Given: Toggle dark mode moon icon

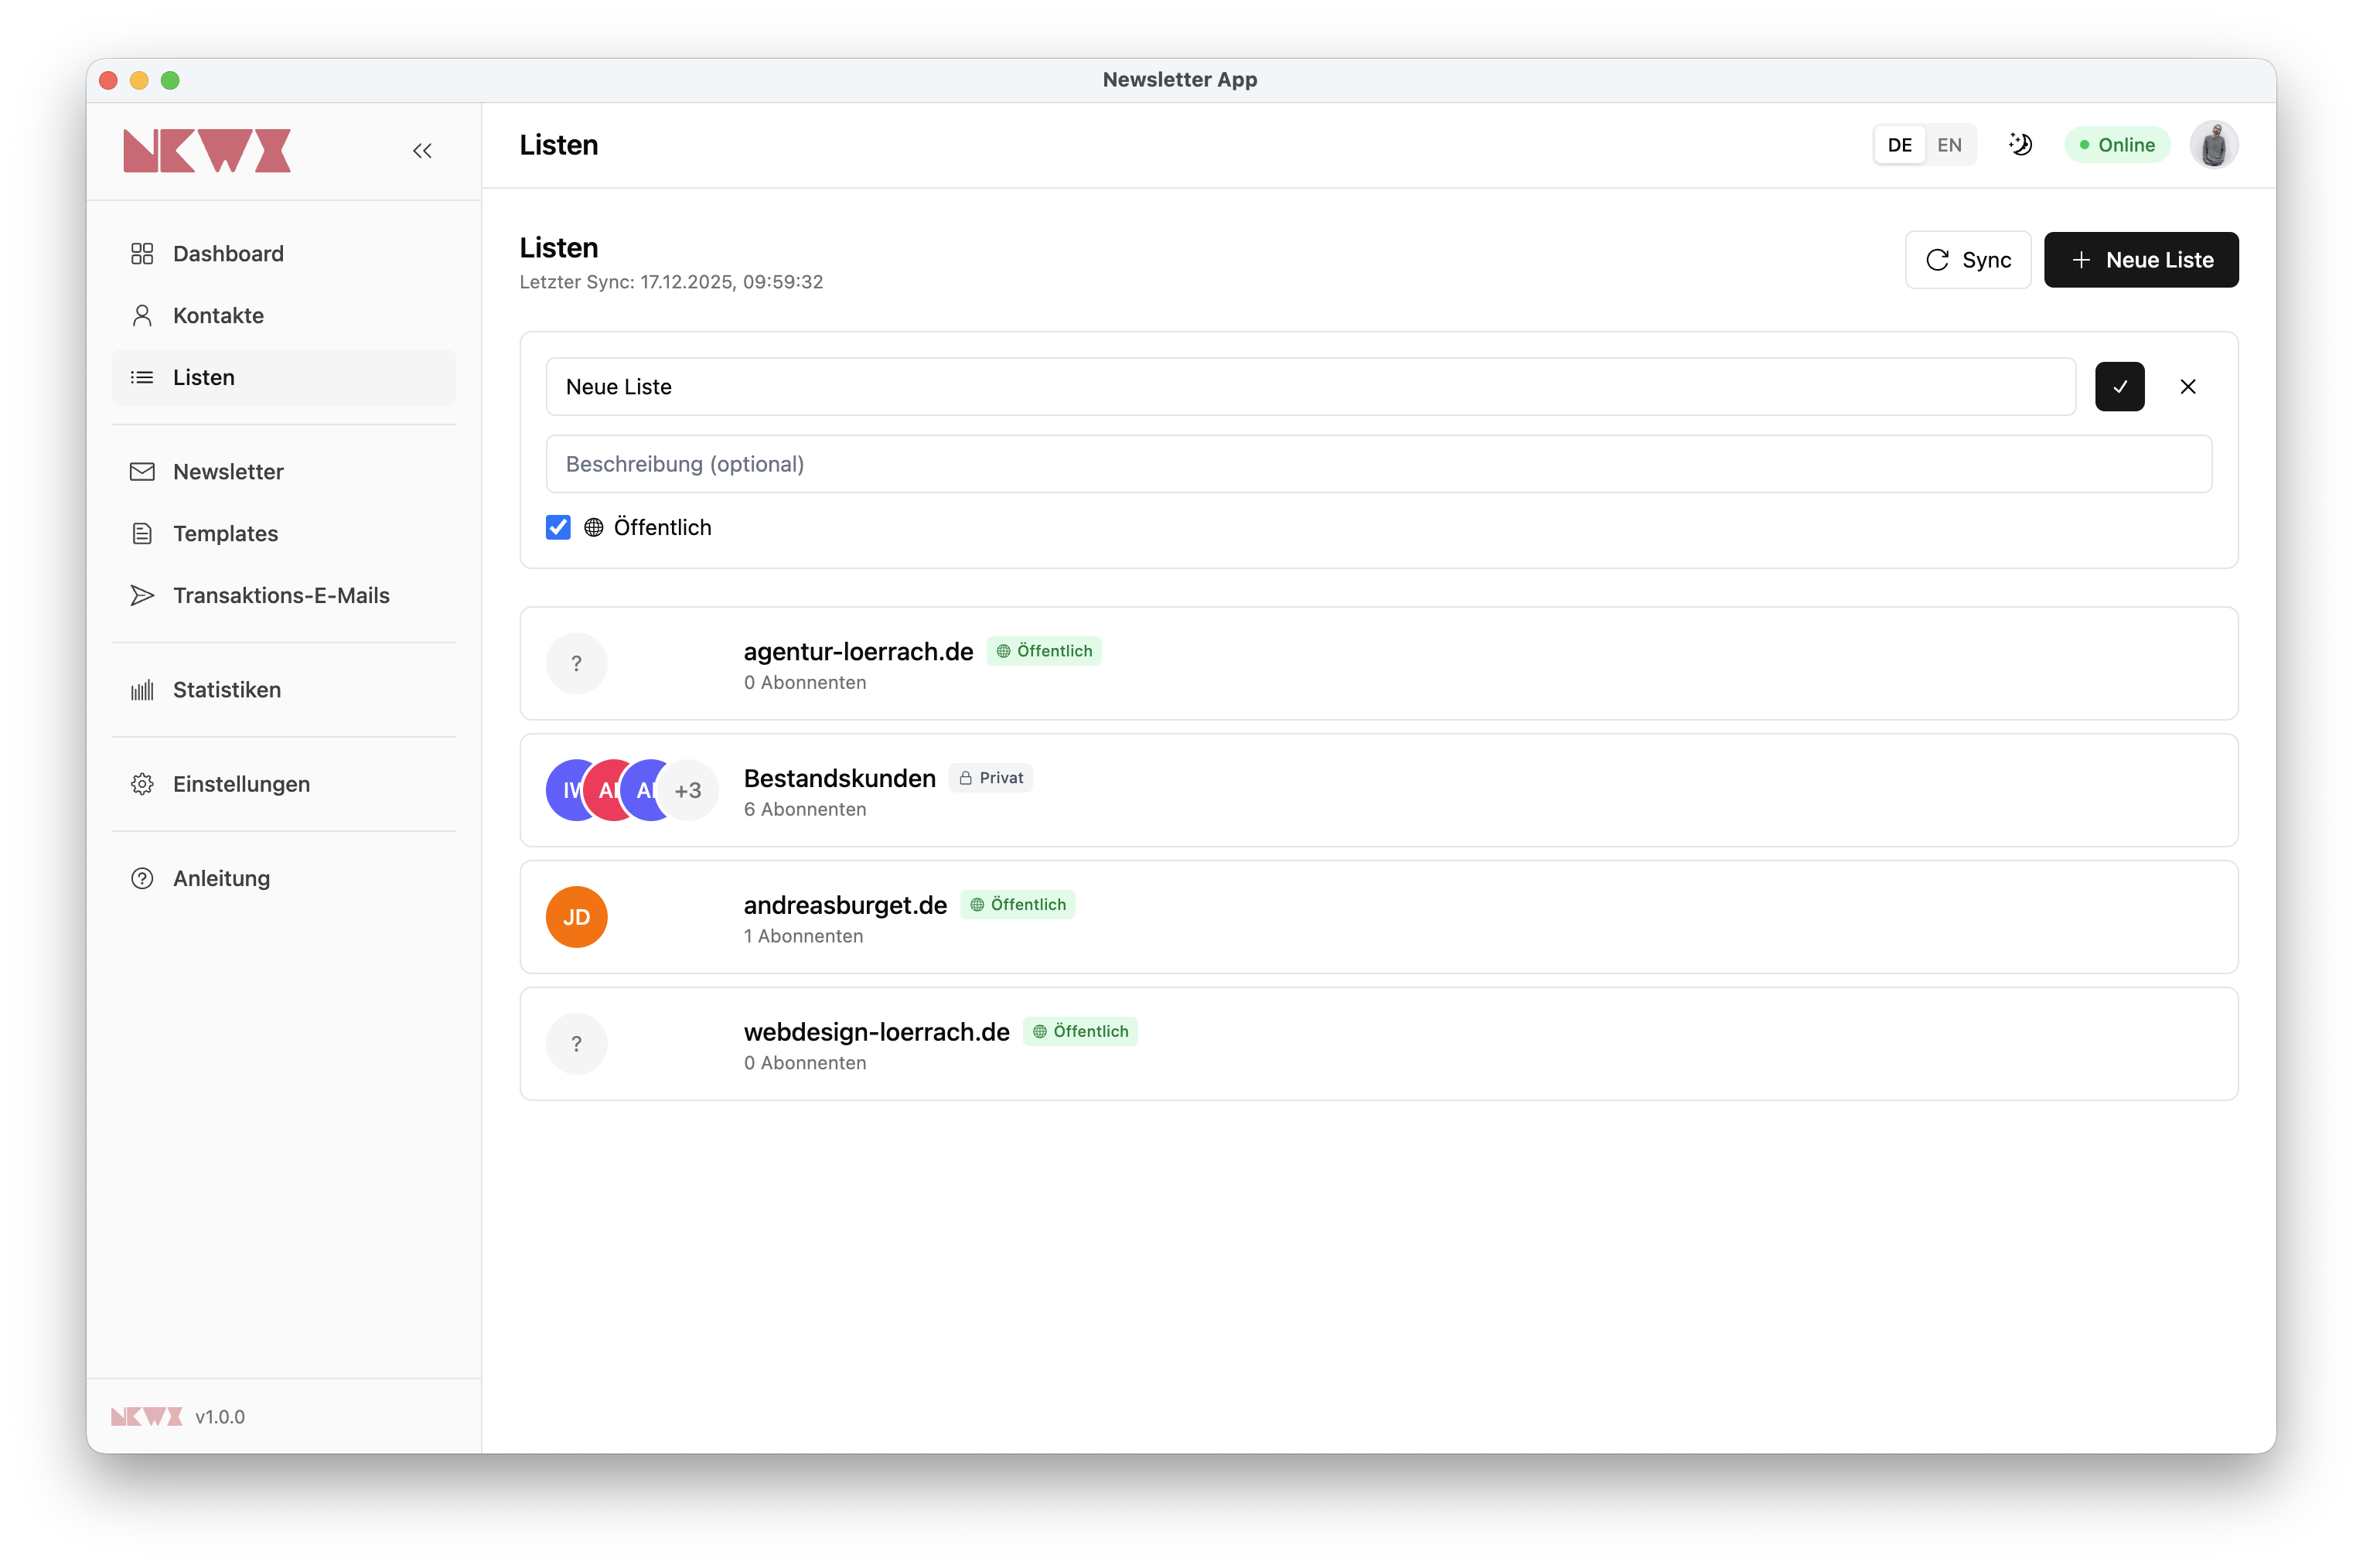Looking at the screenshot, I should pos(2020,145).
